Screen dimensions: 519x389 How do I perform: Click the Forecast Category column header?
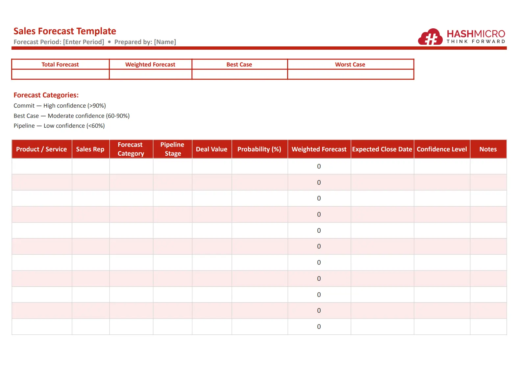tap(131, 149)
